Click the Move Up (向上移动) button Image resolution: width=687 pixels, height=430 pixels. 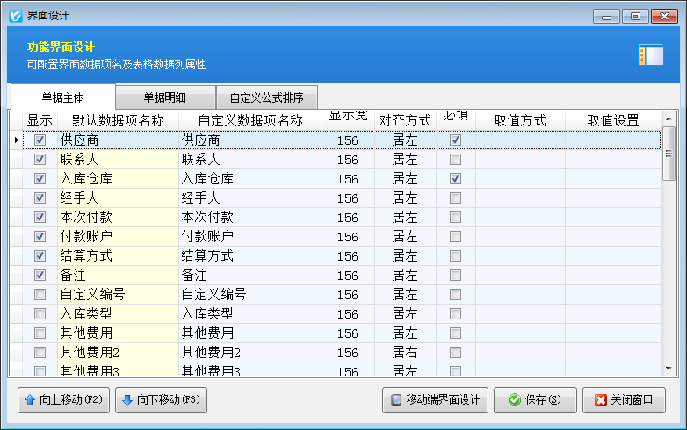pyautogui.click(x=63, y=400)
